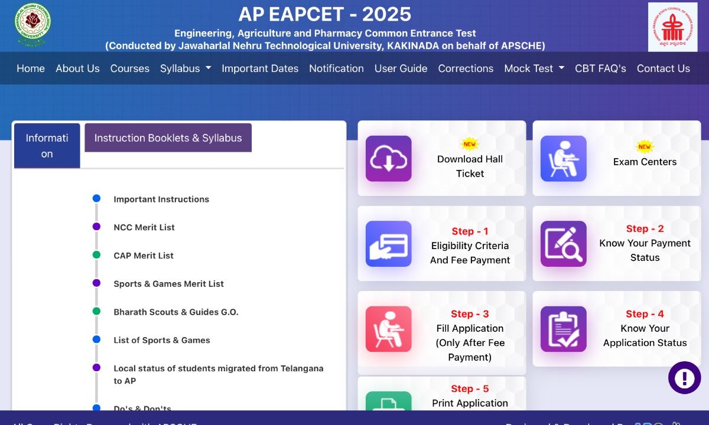Click the cloud download Hall Ticket icon
The width and height of the screenshot is (709, 425).
coord(388,158)
